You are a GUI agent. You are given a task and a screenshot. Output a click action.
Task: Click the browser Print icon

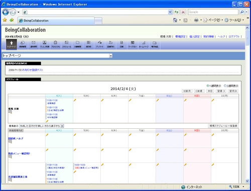(196, 20)
